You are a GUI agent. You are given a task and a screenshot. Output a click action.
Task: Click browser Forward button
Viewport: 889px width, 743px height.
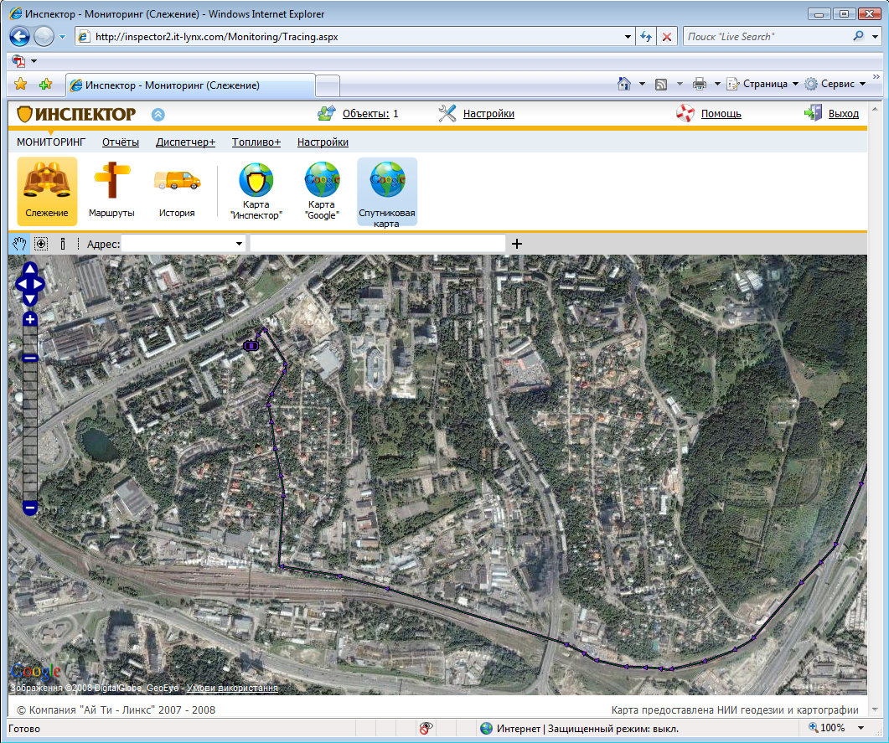click(x=44, y=37)
